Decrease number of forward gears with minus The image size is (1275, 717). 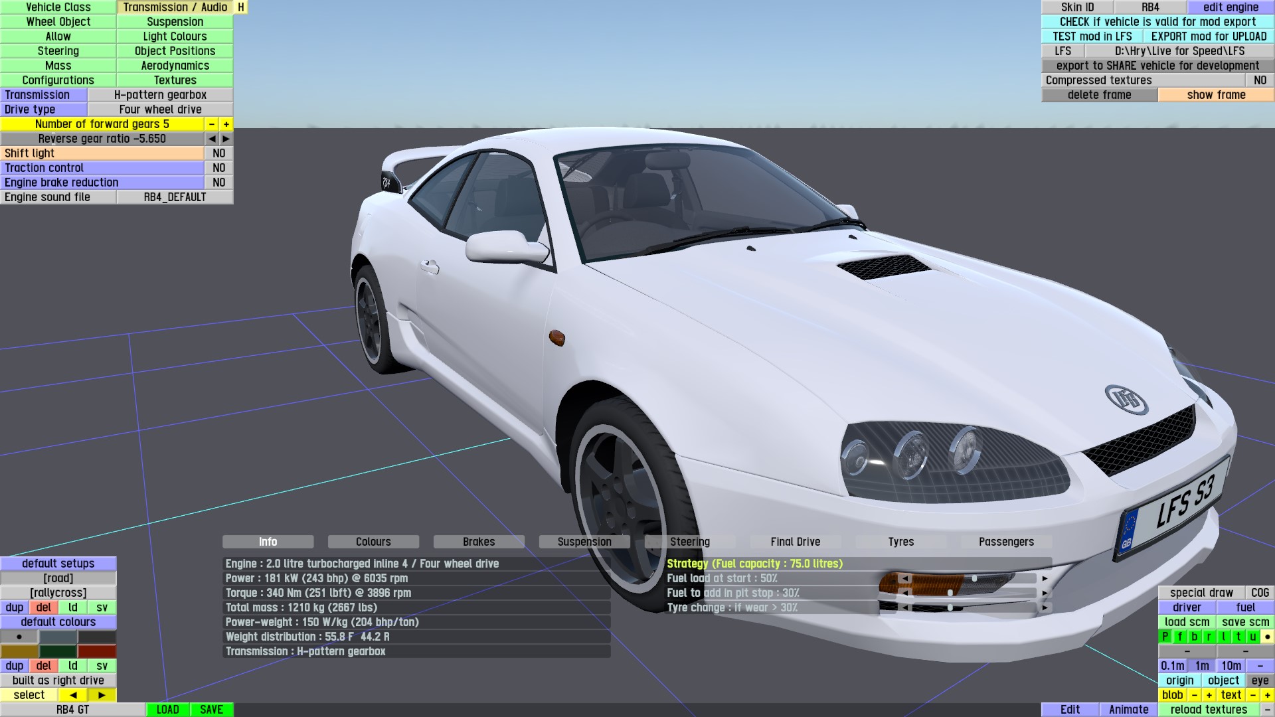pyautogui.click(x=212, y=124)
